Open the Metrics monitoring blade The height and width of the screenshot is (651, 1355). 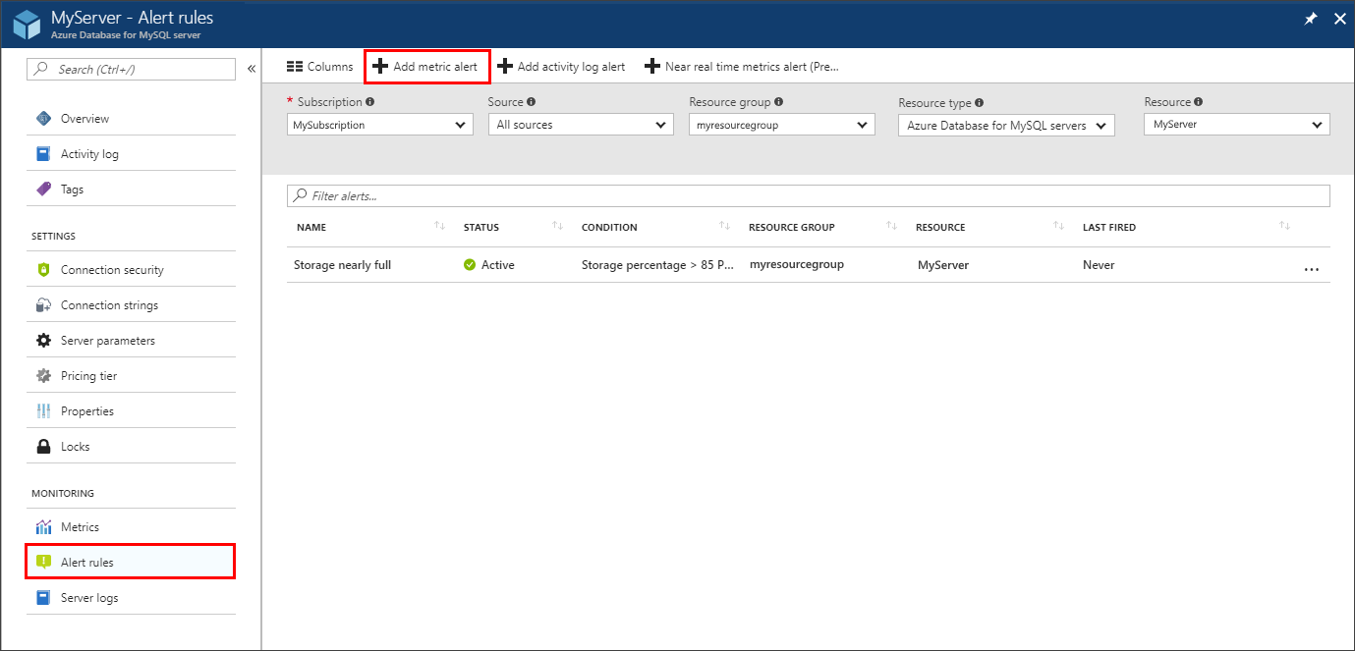79,526
